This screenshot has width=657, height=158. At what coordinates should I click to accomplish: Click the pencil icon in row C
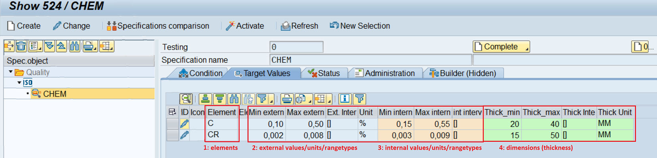(x=184, y=124)
